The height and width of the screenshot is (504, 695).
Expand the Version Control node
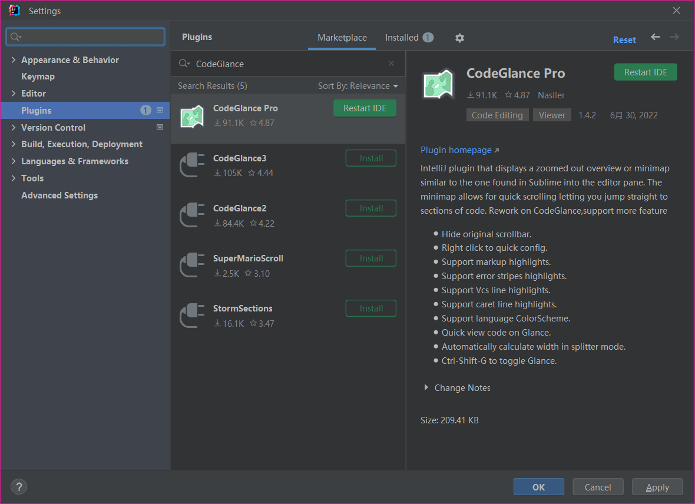(14, 128)
